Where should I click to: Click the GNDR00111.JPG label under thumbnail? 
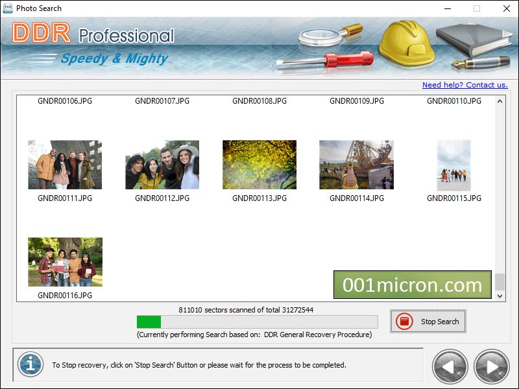[65, 198]
